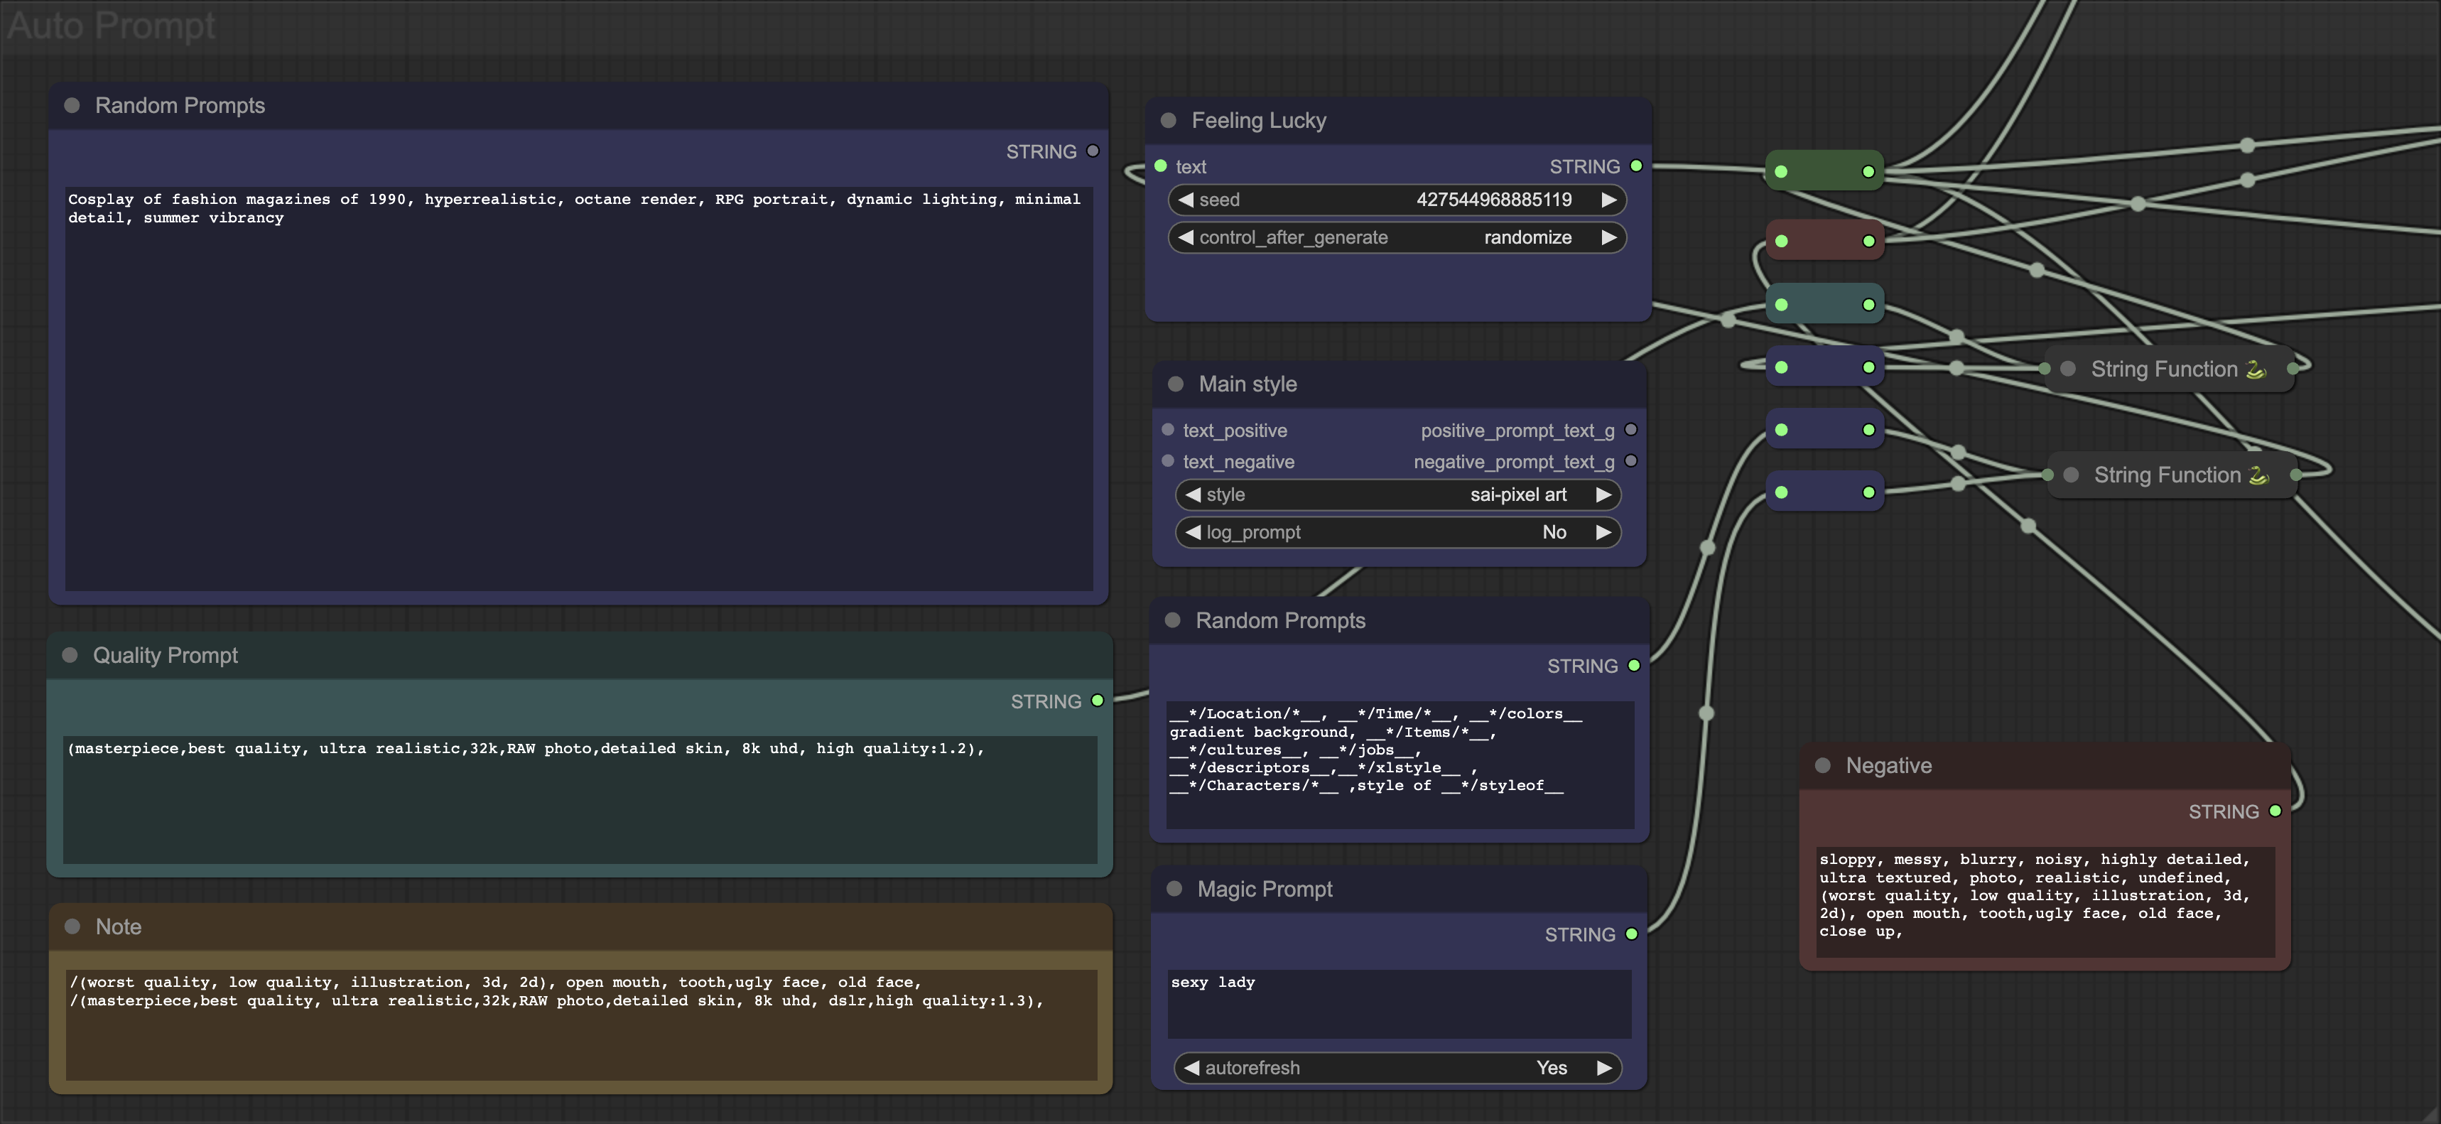Click the snake icon on the lower String Function
Image resolution: width=2441 pixels, height=1124 pixels.
2259,475
